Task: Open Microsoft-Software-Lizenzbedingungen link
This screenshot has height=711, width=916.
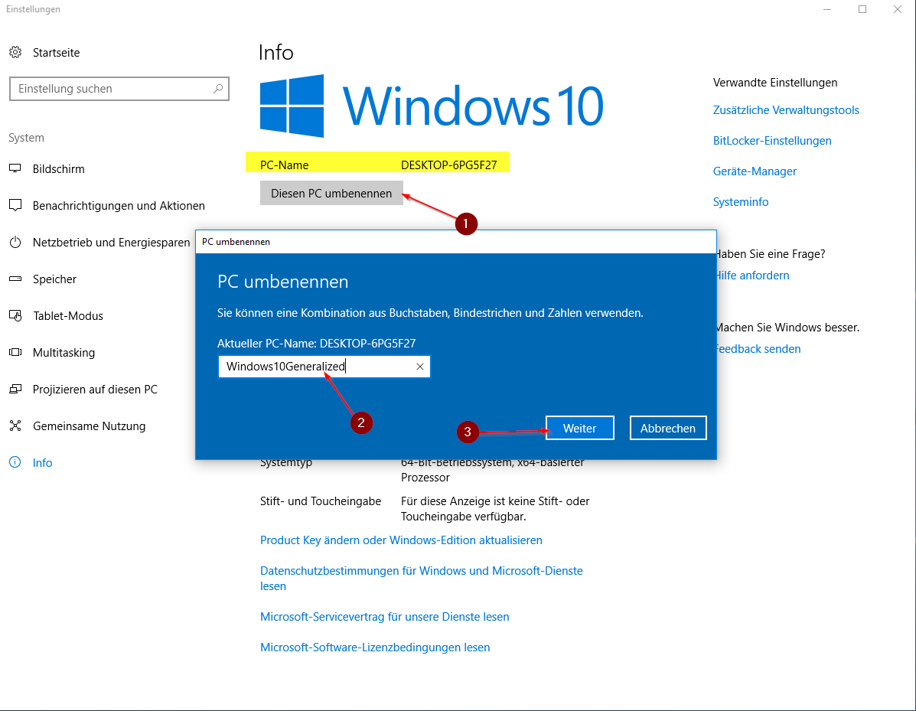Action: pos(375,647)
